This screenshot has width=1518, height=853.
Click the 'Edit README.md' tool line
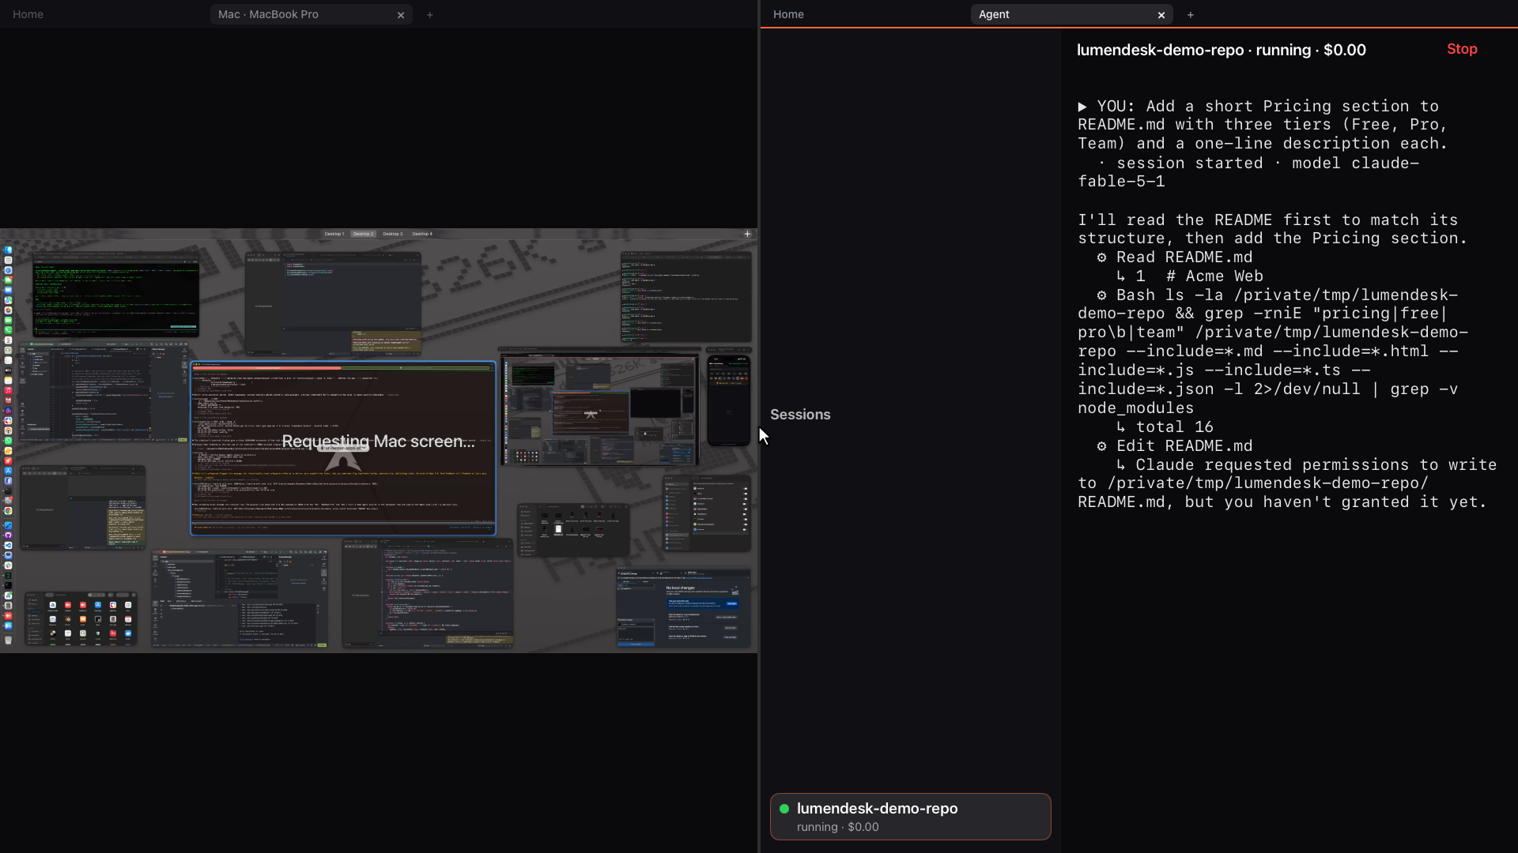click(x=1175, y=446)
